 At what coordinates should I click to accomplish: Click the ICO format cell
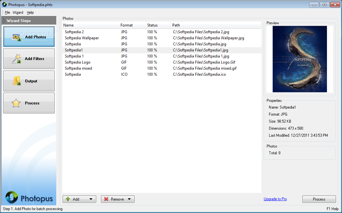point(124,74)
